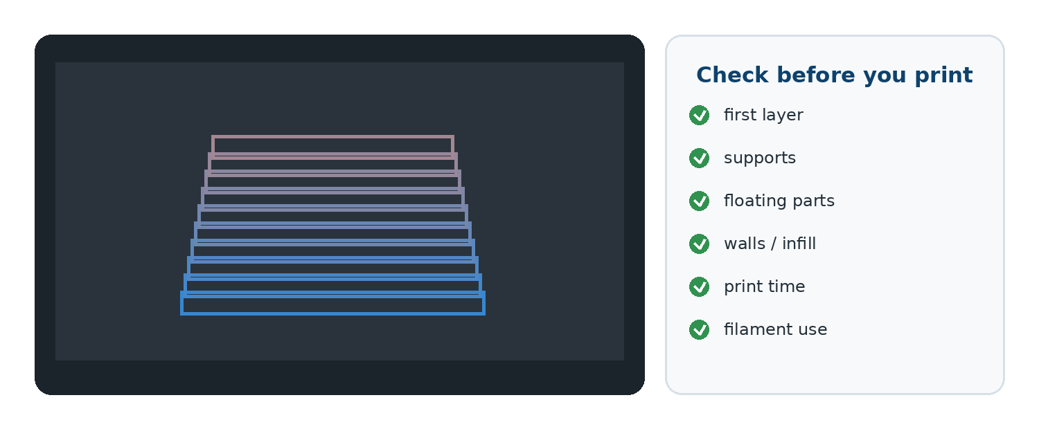Select the 'filament use' checklist text
Viewport: 1039px width, 429px height.
click(x=775, y=330)
